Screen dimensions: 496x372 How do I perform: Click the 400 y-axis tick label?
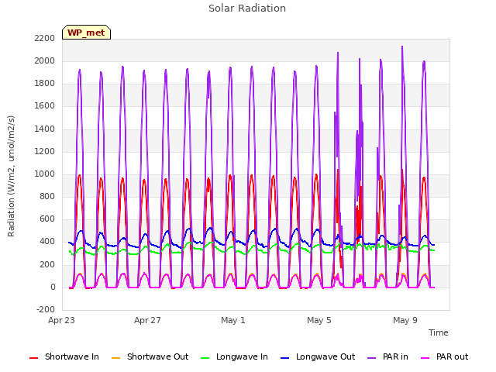(x=47, y=242)
